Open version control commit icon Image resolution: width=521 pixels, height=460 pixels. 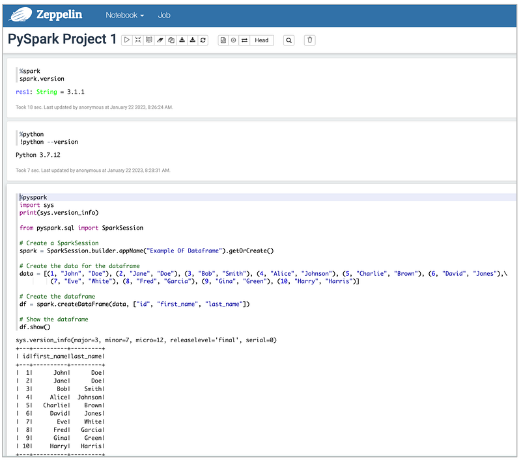[223, 40]
